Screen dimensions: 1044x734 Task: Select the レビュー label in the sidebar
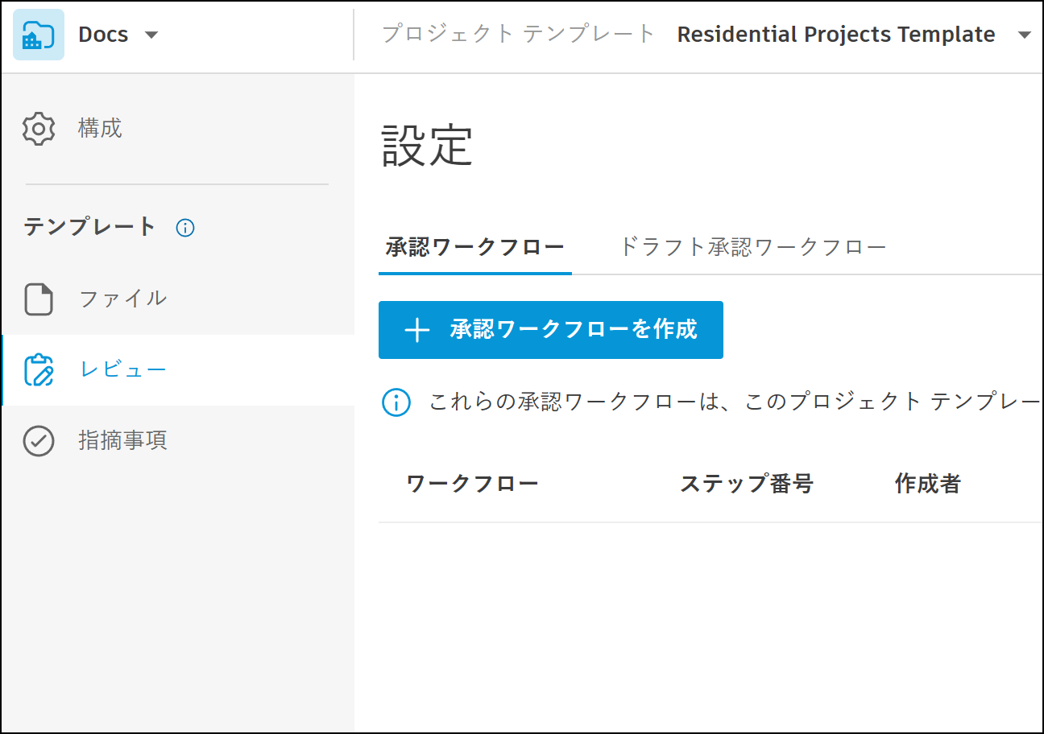[x=122, y=370]
